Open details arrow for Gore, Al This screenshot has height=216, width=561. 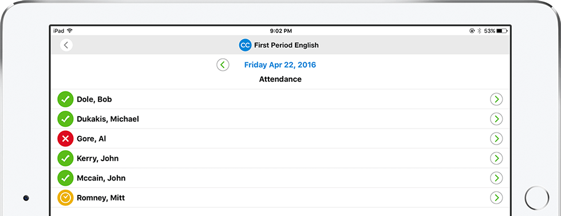(x=496, y=138)
